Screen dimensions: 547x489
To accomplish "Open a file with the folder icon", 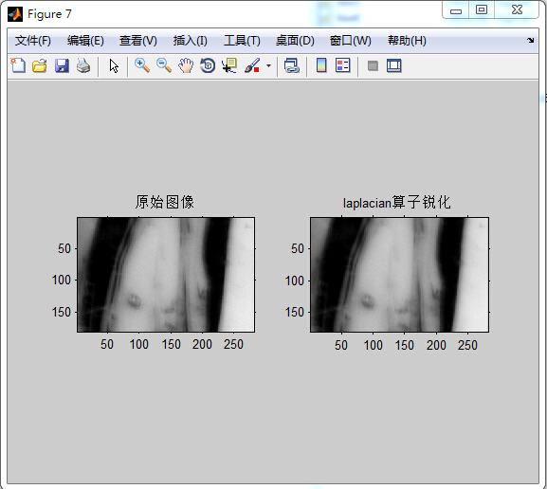I will tap(40, 65).
